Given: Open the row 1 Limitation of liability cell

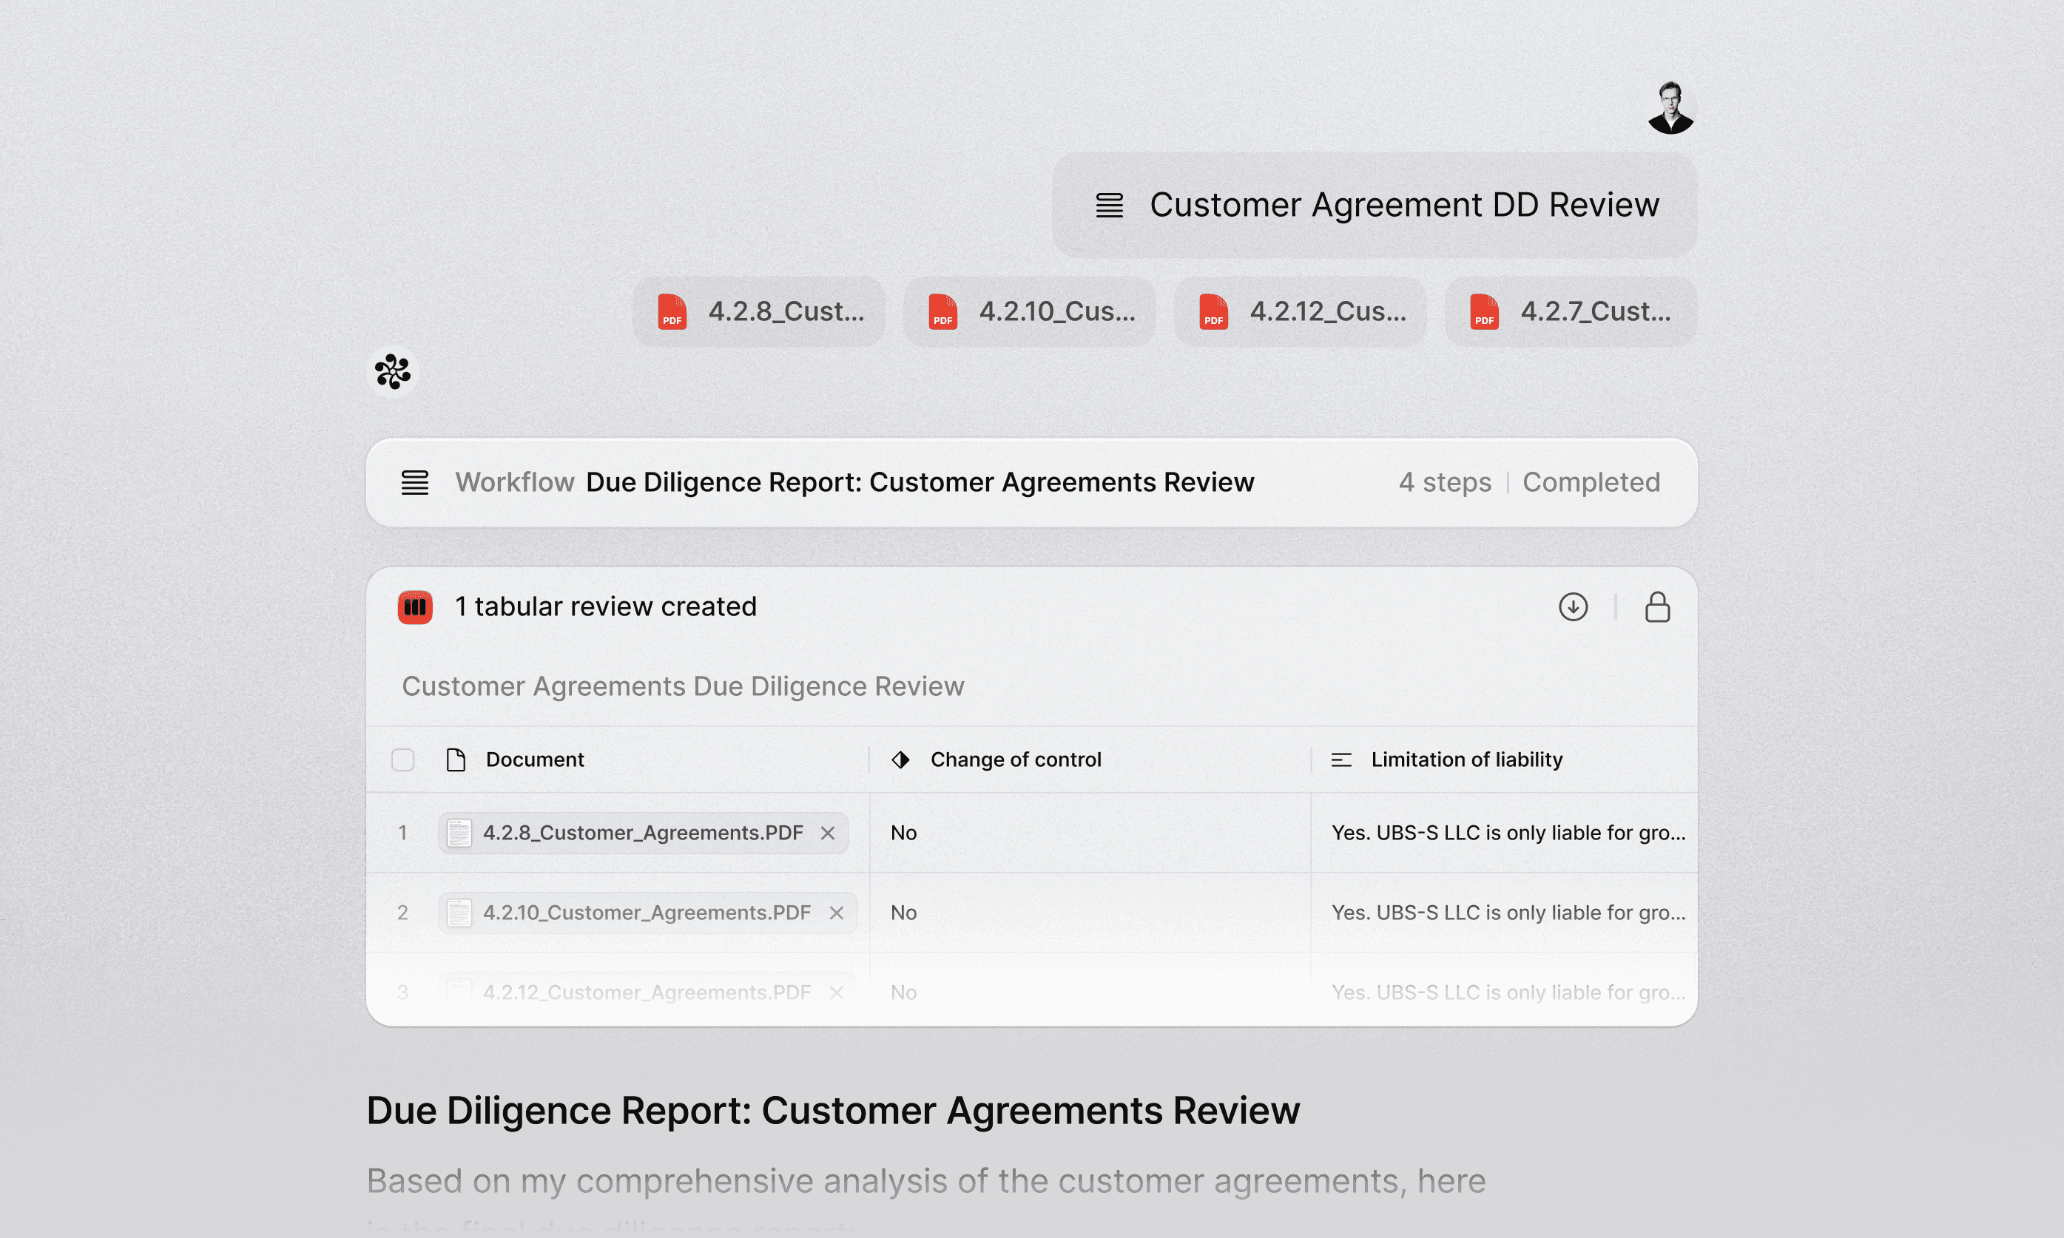Looking at the screenshot, I should (x=1508, y=833).
